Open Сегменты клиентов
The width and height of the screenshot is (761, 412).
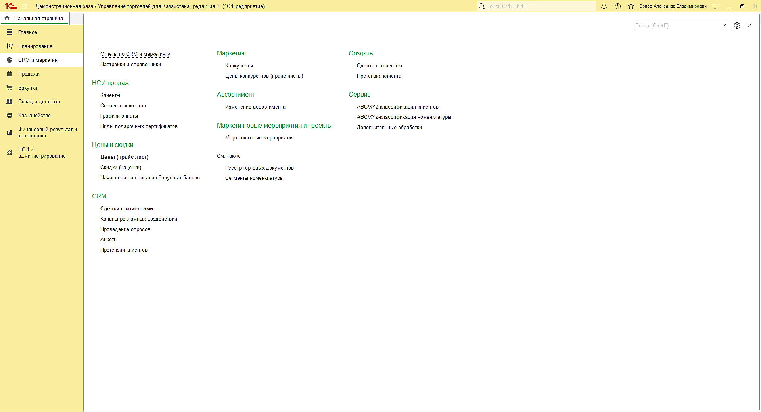point(123,105)
